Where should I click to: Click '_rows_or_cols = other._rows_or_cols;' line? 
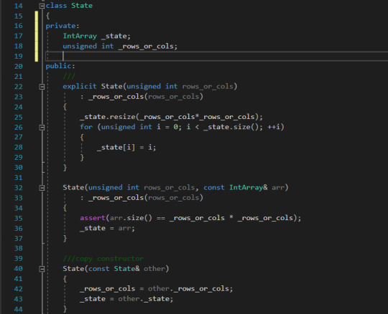coord(157,289)
